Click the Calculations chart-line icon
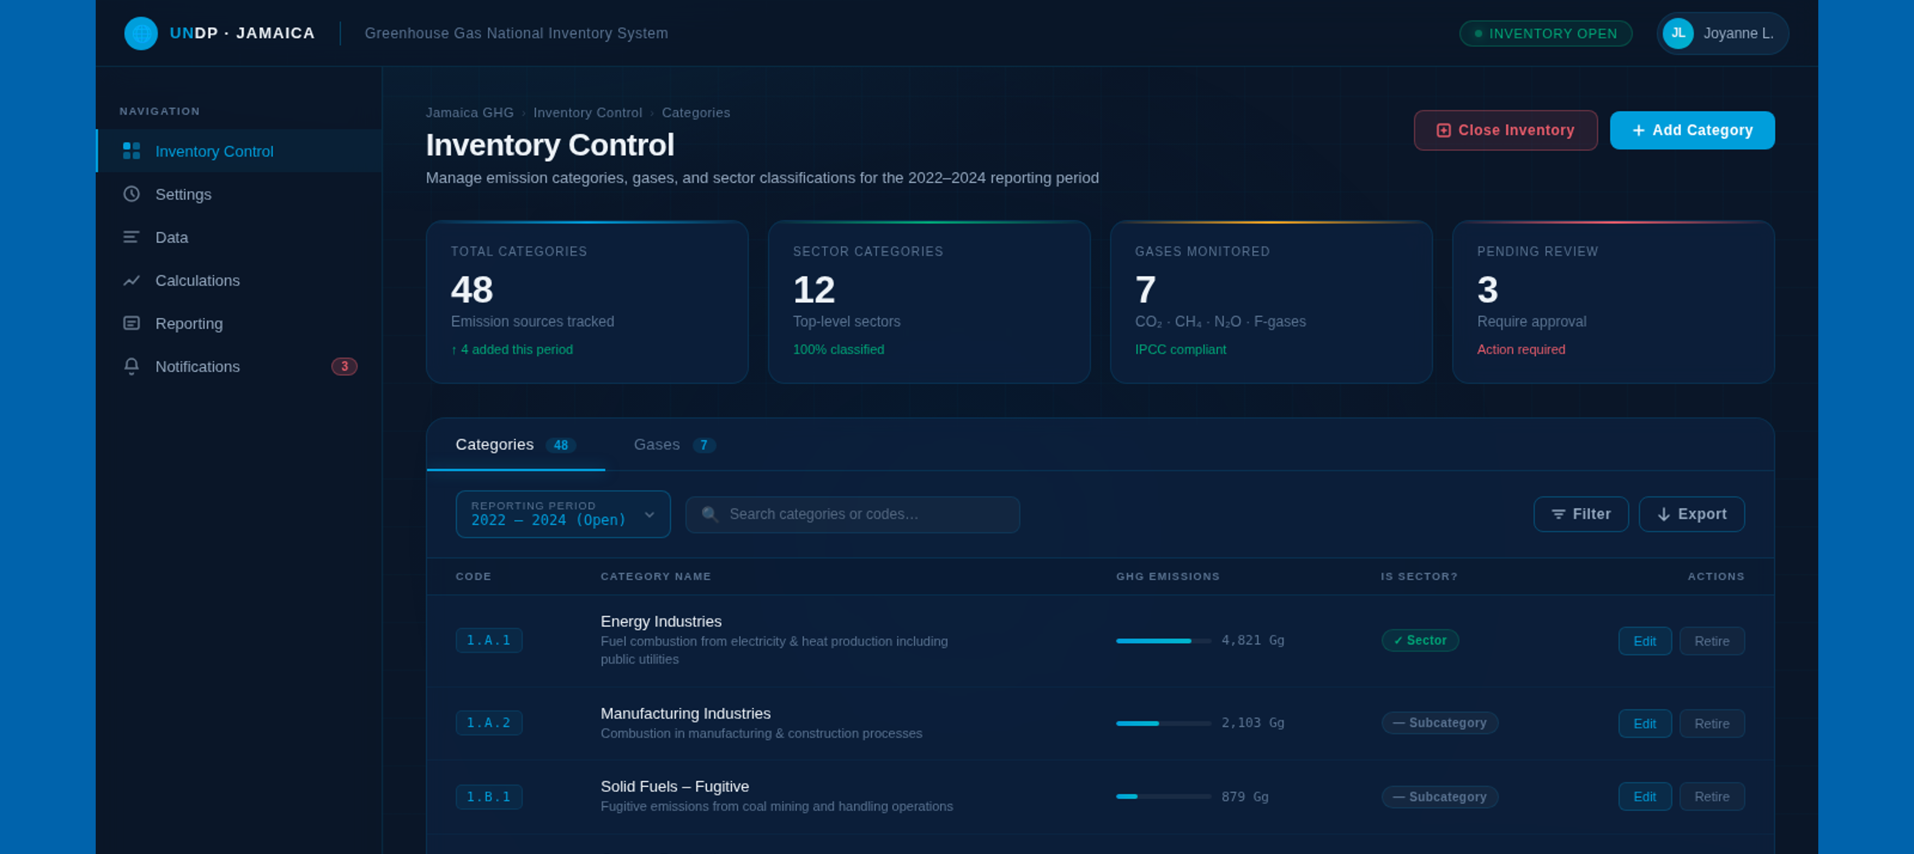 131,280
